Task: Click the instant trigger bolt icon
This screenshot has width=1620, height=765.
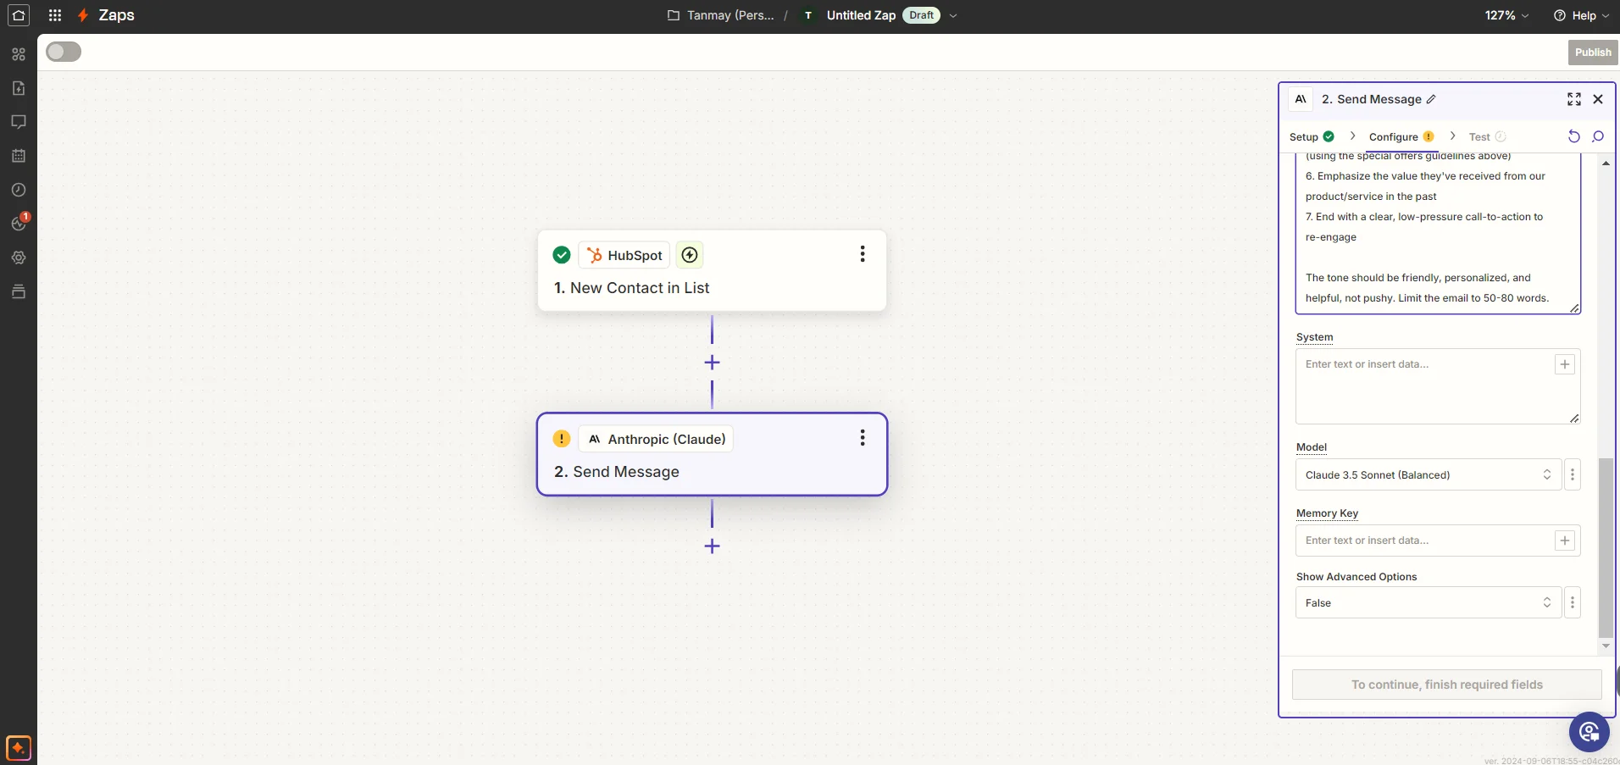Action: pos(690,255)
